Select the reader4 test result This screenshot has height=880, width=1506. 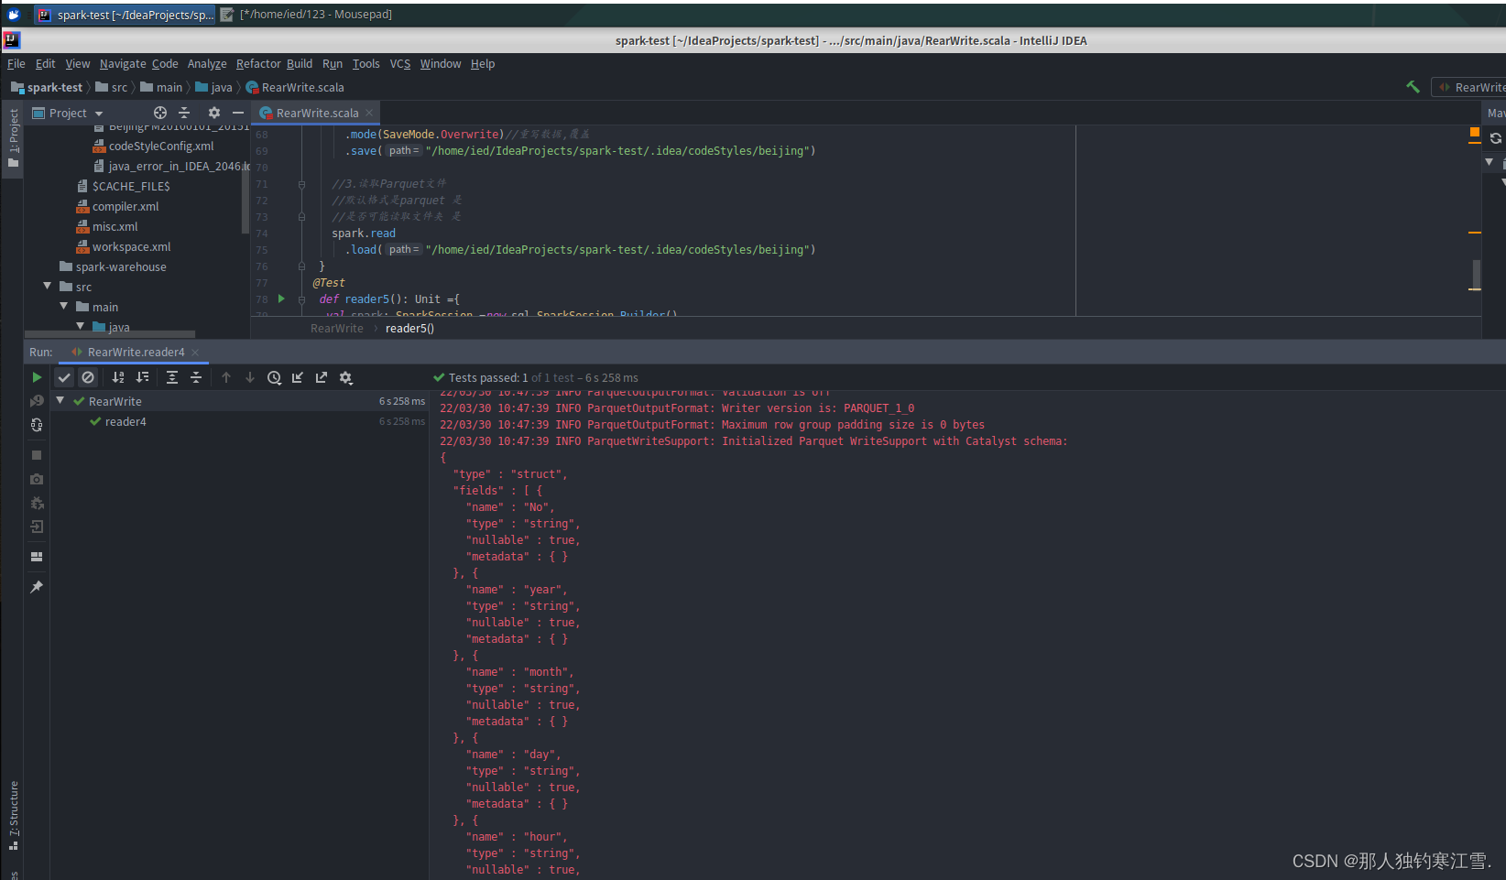tap(125, 422)
